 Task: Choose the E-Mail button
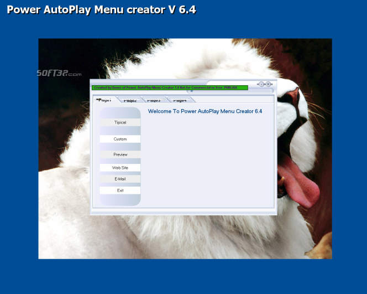(120, 179)
